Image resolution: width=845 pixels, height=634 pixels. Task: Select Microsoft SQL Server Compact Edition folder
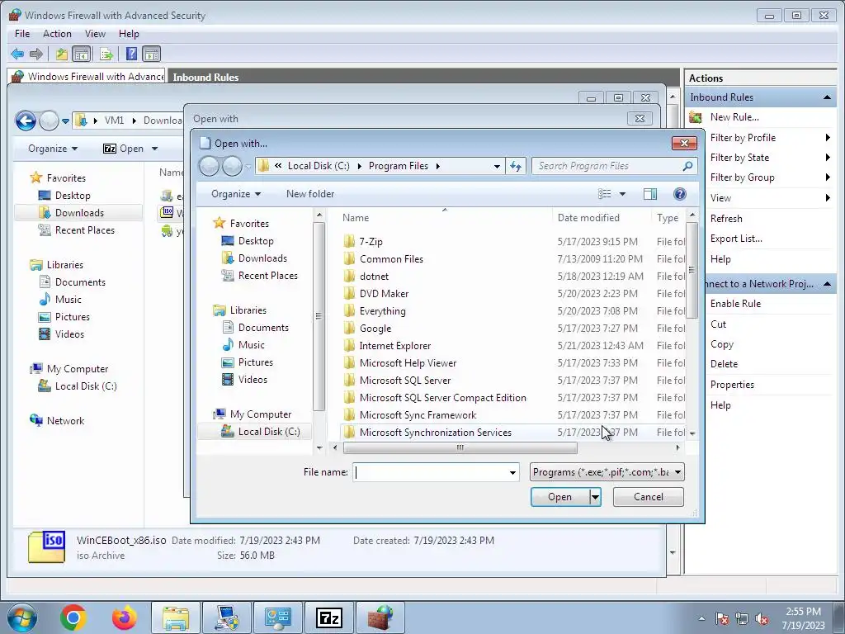pos(442,398)
